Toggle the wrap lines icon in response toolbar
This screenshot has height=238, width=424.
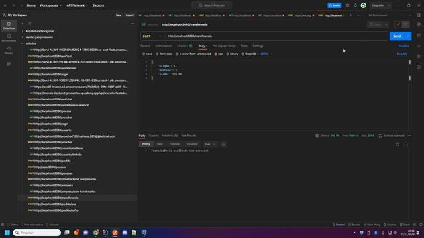(224, 144)
